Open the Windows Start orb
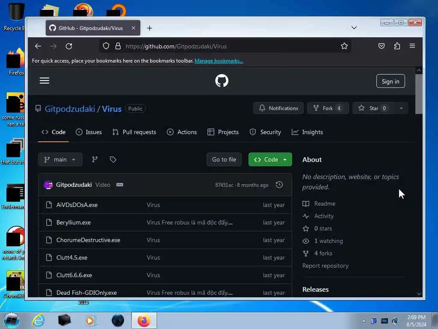The width and height of the screenshot is (438, 329). (x=12, y=320)
